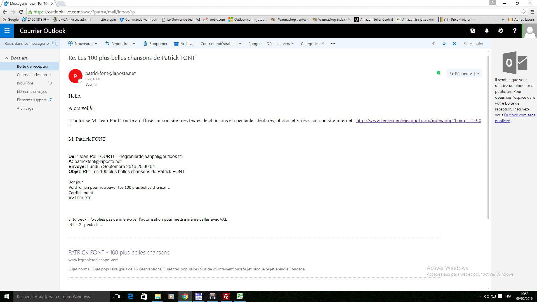Open volume control in system tray

point(486,296)
